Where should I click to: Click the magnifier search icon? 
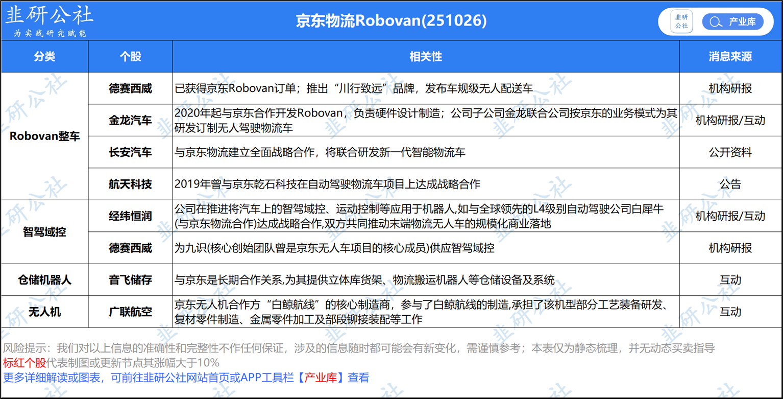coord(716,22)
